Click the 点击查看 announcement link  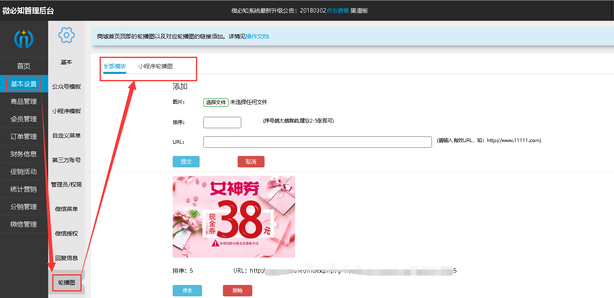point(337,11)
